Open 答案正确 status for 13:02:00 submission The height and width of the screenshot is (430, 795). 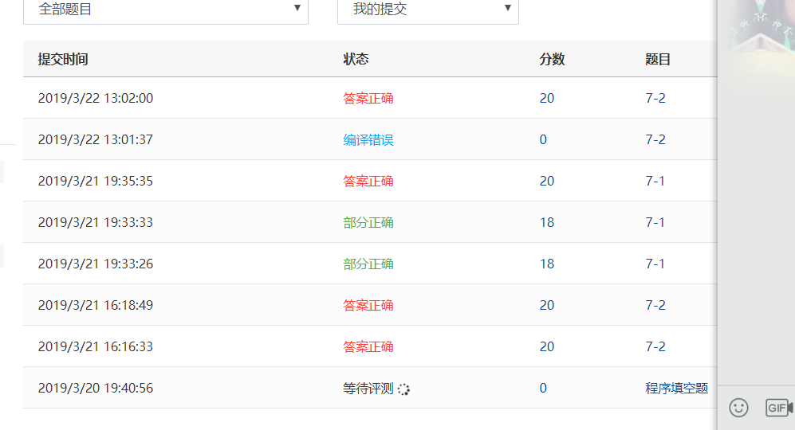click(x=368, y=99)
